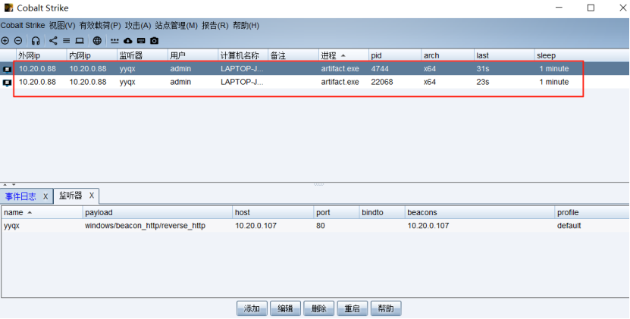Open keystrokes view keyboard icon

pos(141,41)
